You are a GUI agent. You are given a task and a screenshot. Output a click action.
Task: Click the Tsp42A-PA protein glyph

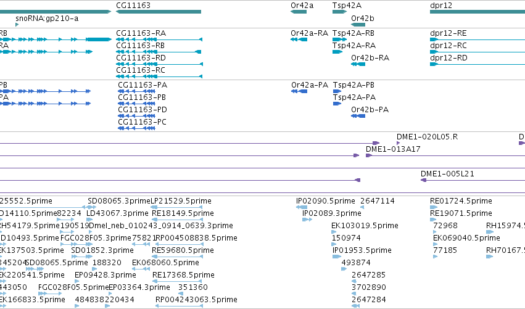[337, 104]
